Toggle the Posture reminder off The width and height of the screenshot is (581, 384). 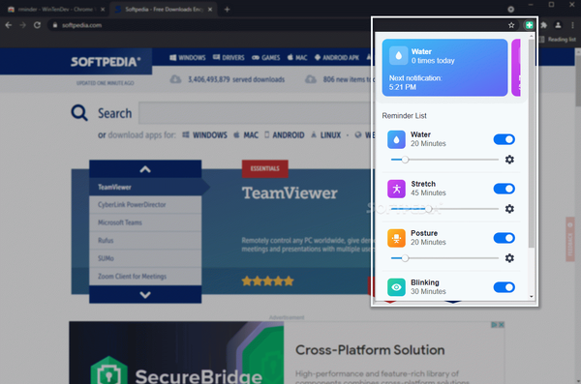[x=504, y=238]
